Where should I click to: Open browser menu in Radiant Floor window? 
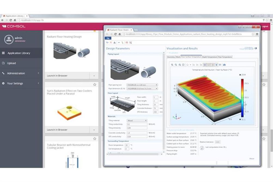pyautogui.click(x=257, y=34)
